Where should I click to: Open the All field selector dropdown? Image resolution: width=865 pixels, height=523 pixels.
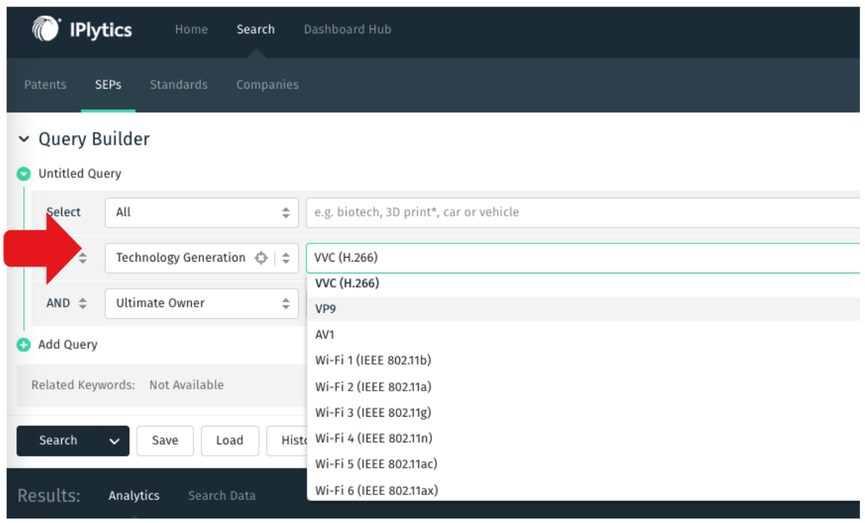click(202, 213)
